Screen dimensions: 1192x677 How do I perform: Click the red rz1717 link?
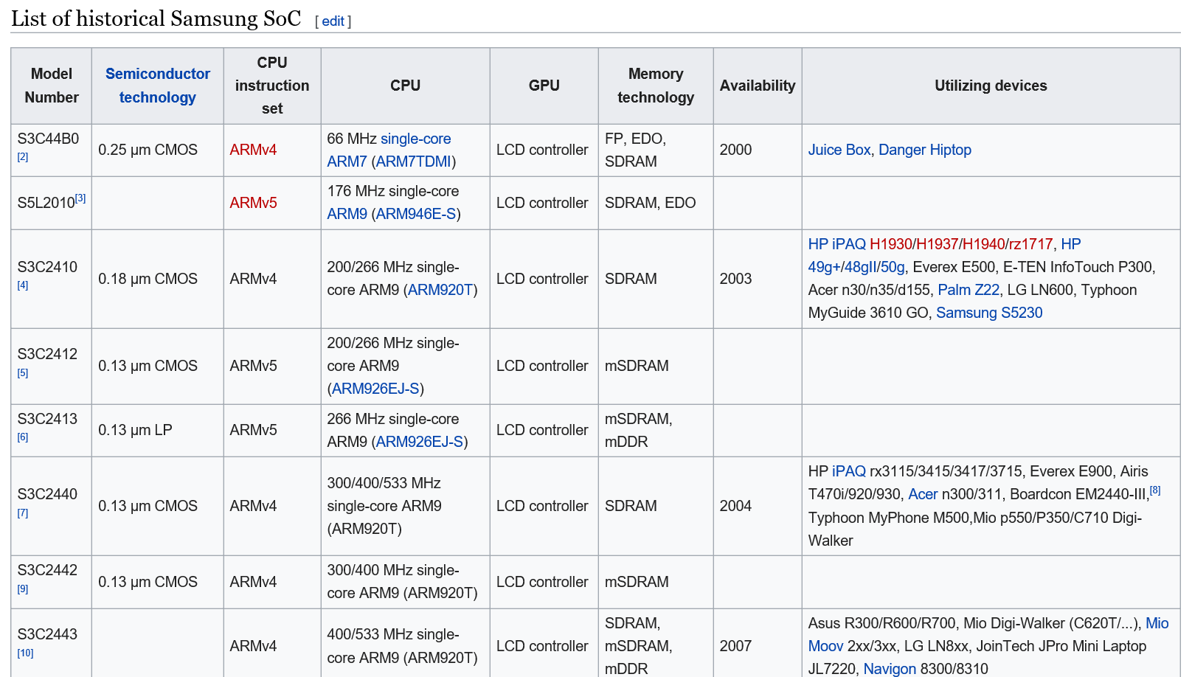tap(1031, 244)
